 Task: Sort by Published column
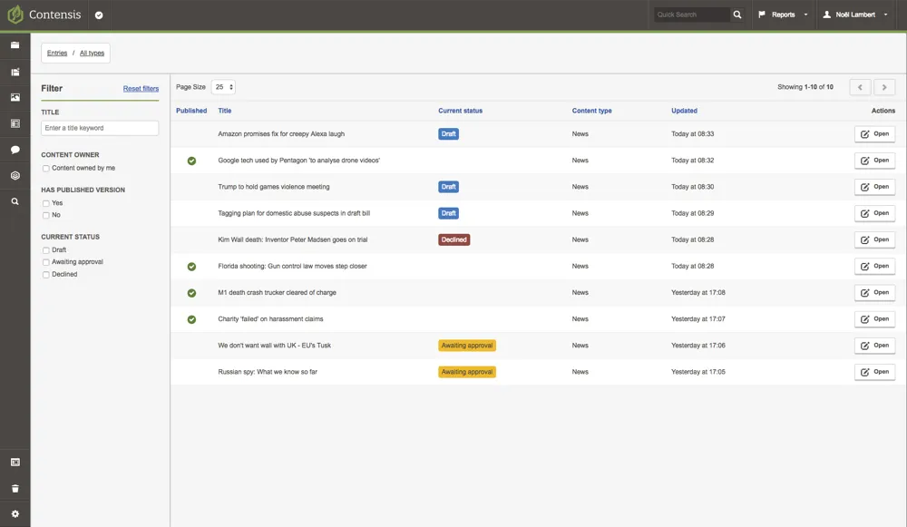tap(191, 111)
